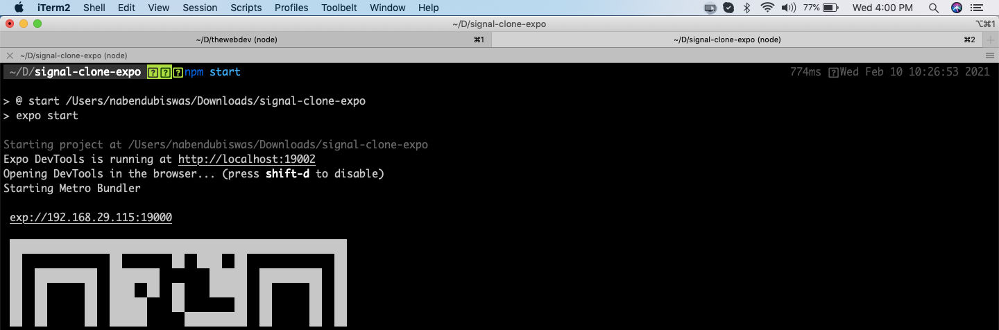Open the Apple menu
Image resolution: width=999 pixels, height=330 pixels.
point(19,8)
